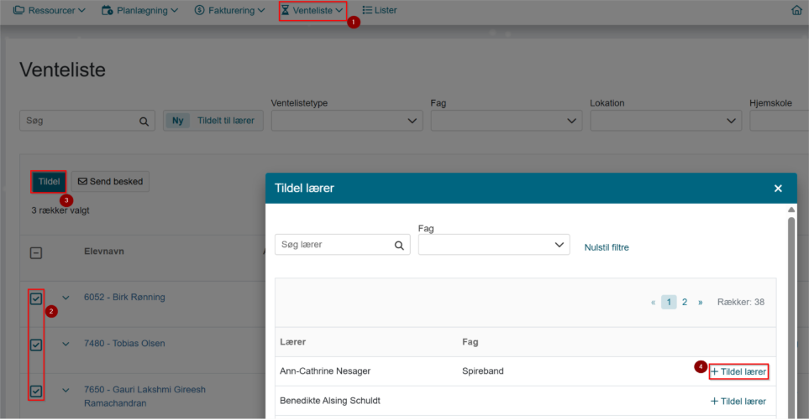Click the Elevnavn column header
Screen dimensions: 809x420
tap(103, 251)
